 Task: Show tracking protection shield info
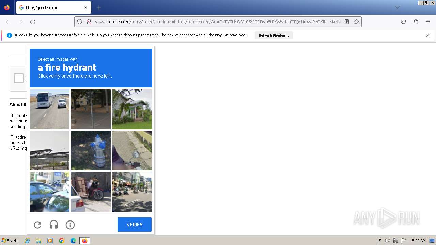tap(80, 22)
